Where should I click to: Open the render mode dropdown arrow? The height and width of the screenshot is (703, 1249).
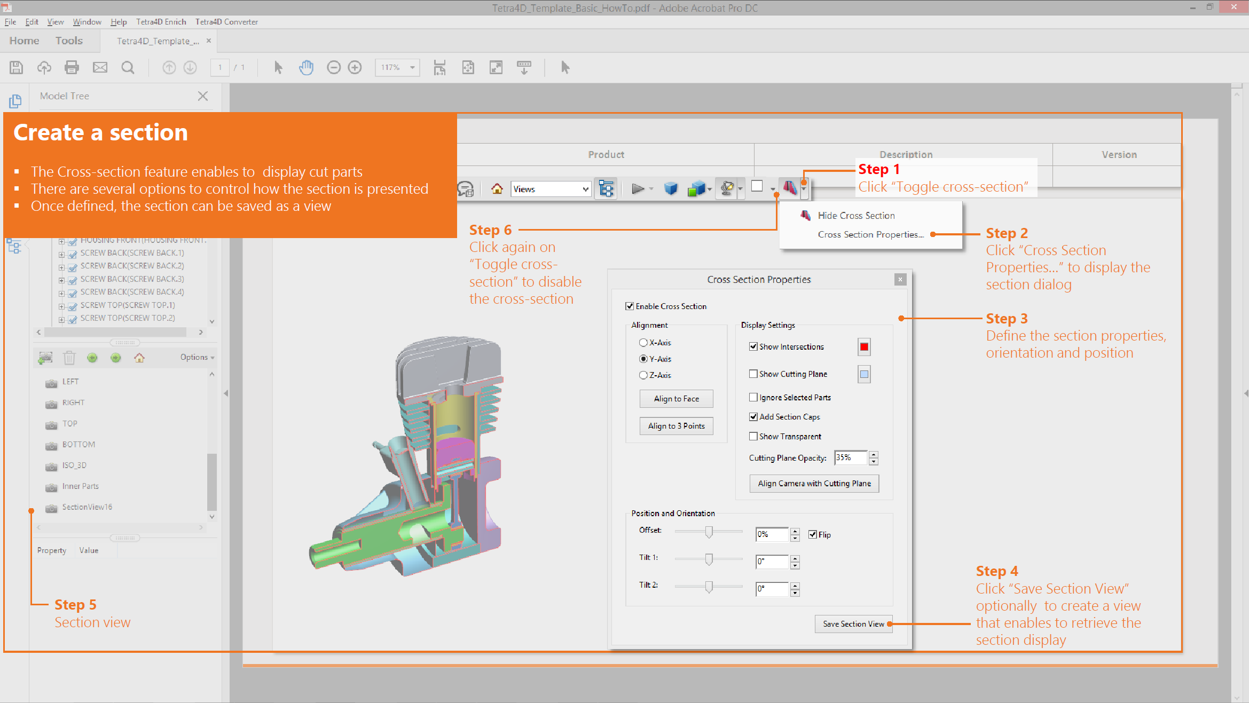pos(710,189)
